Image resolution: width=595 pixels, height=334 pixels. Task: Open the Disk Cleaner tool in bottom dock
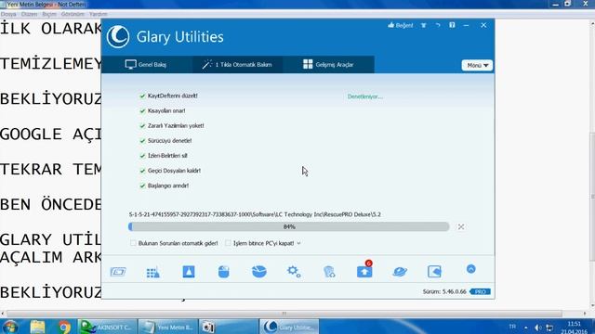point(118,272)
